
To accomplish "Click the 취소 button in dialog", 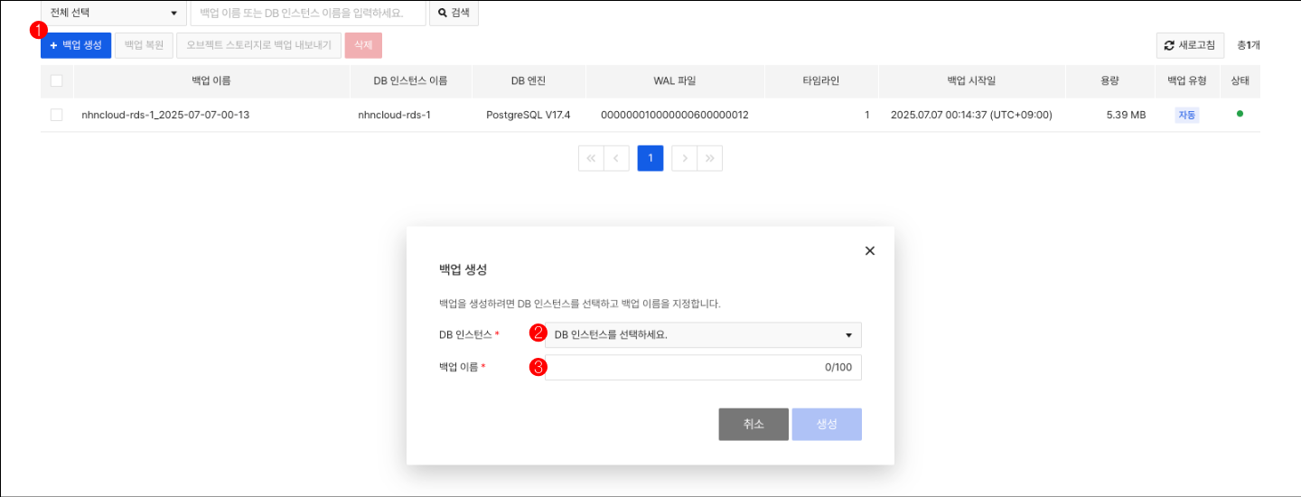I will tap(753, 425).
